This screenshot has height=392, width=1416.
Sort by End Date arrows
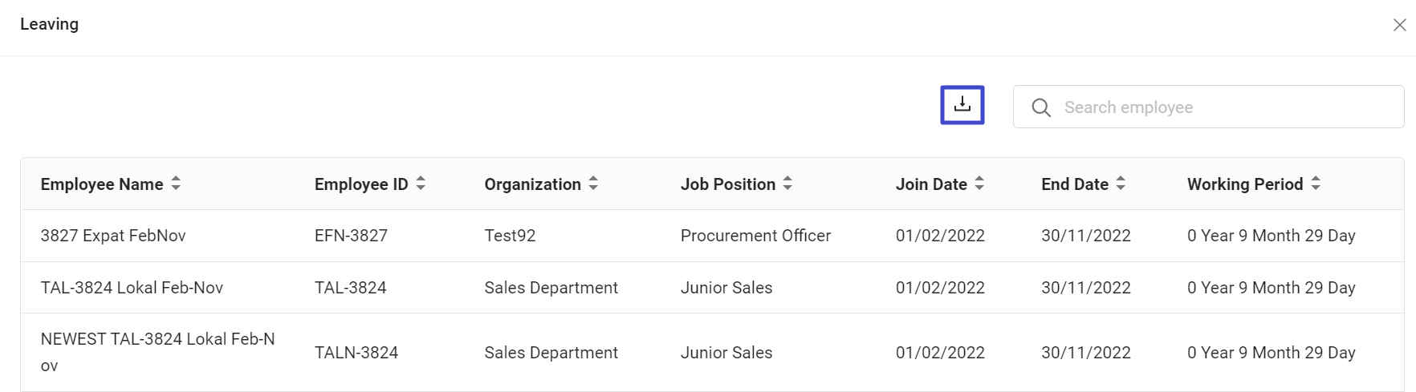click(x=1121, y=184)
